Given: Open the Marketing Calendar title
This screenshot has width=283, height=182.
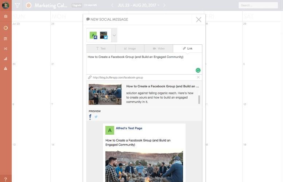Looking at the screenshot, I should (51, 5).
